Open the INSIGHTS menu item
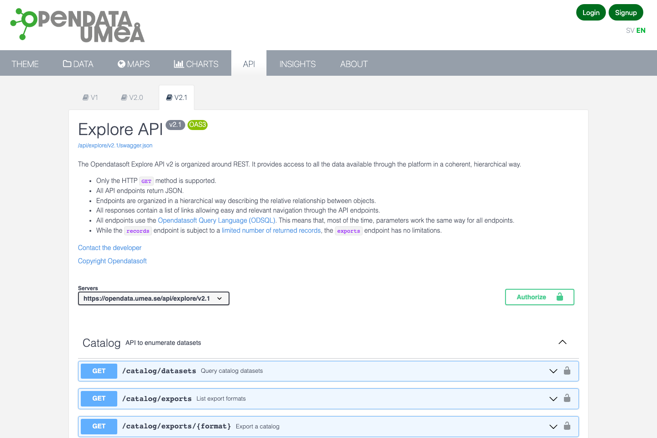This screenshot has height=438, width=657. coord(297,63)
